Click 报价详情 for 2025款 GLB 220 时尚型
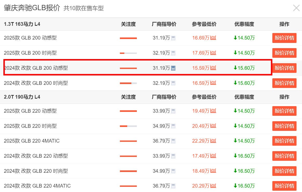The image size is (302, 192). click(x=284, y=126)
